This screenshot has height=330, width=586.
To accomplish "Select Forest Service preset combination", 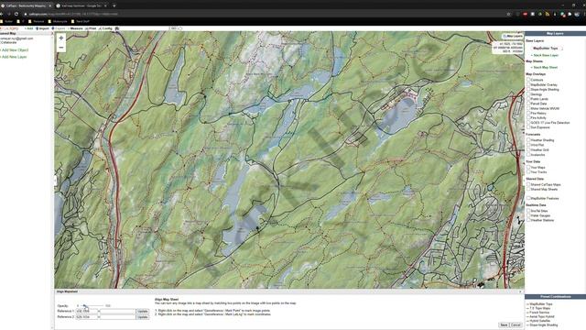I will 539,313.
